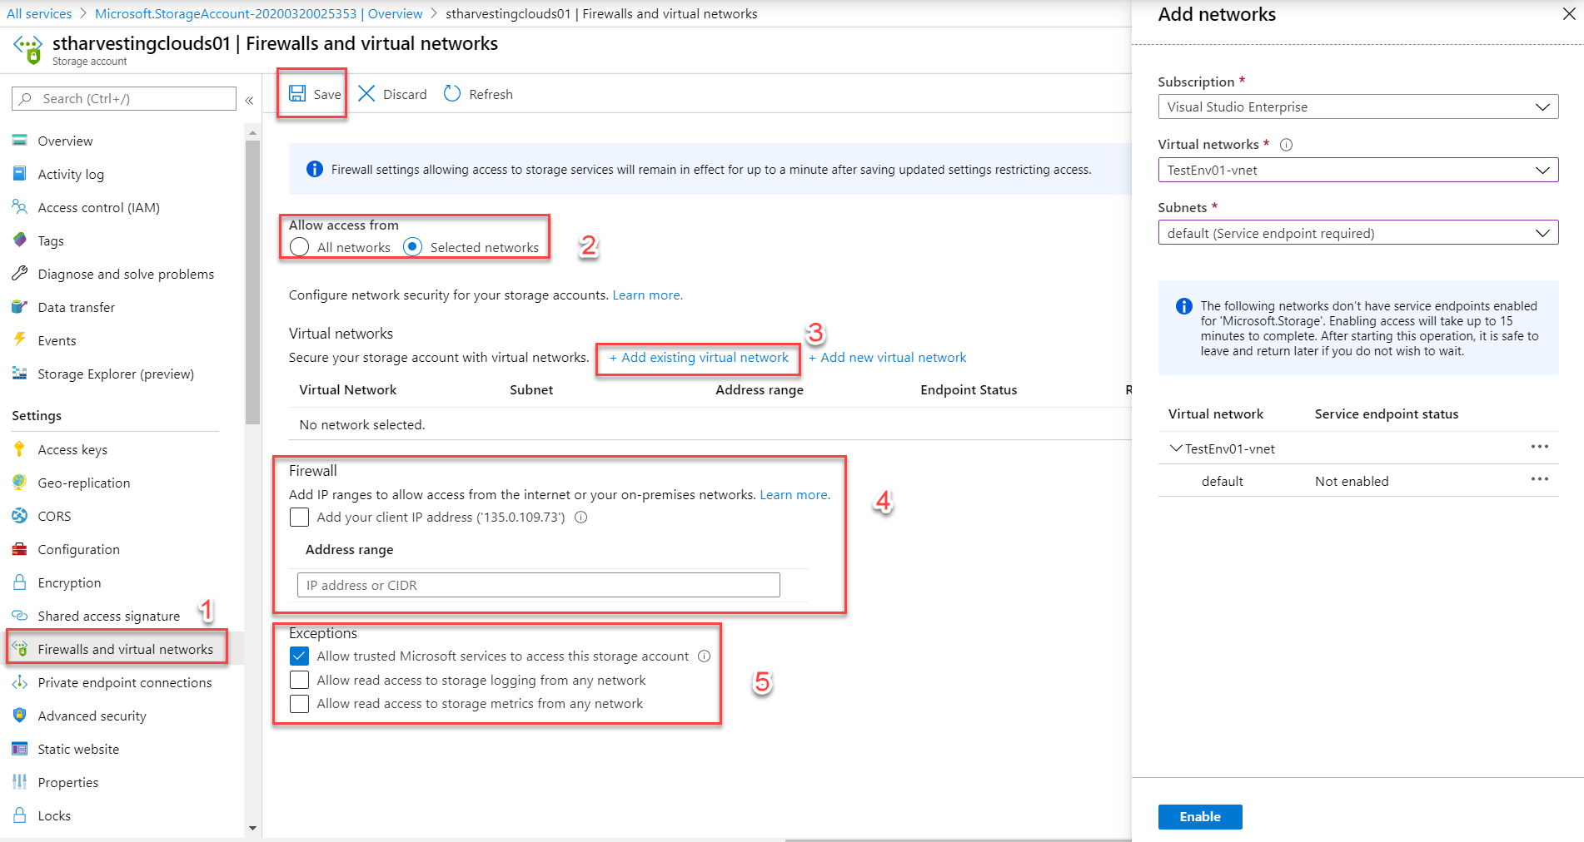
Task: Click the Data transfer icon
Action: pyautogui.click(x=20, y=307)
